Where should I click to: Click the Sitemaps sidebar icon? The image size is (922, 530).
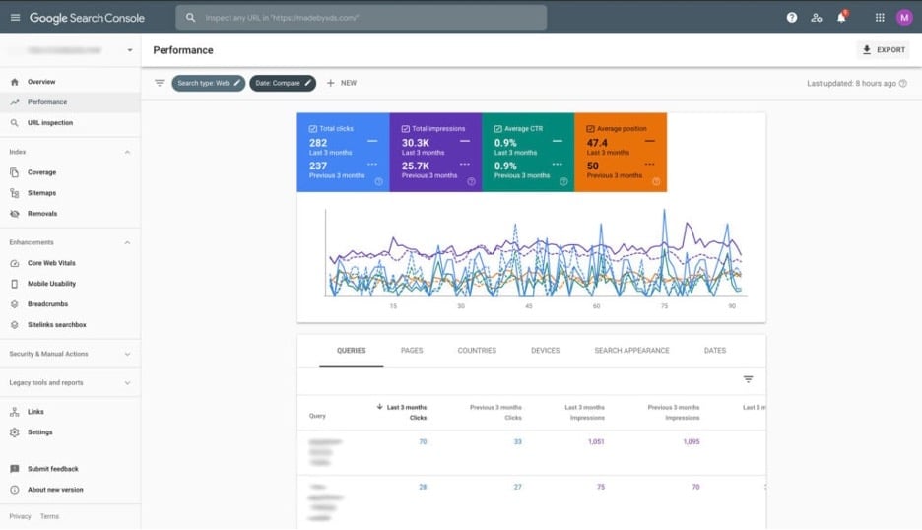[x=15, y=193]
